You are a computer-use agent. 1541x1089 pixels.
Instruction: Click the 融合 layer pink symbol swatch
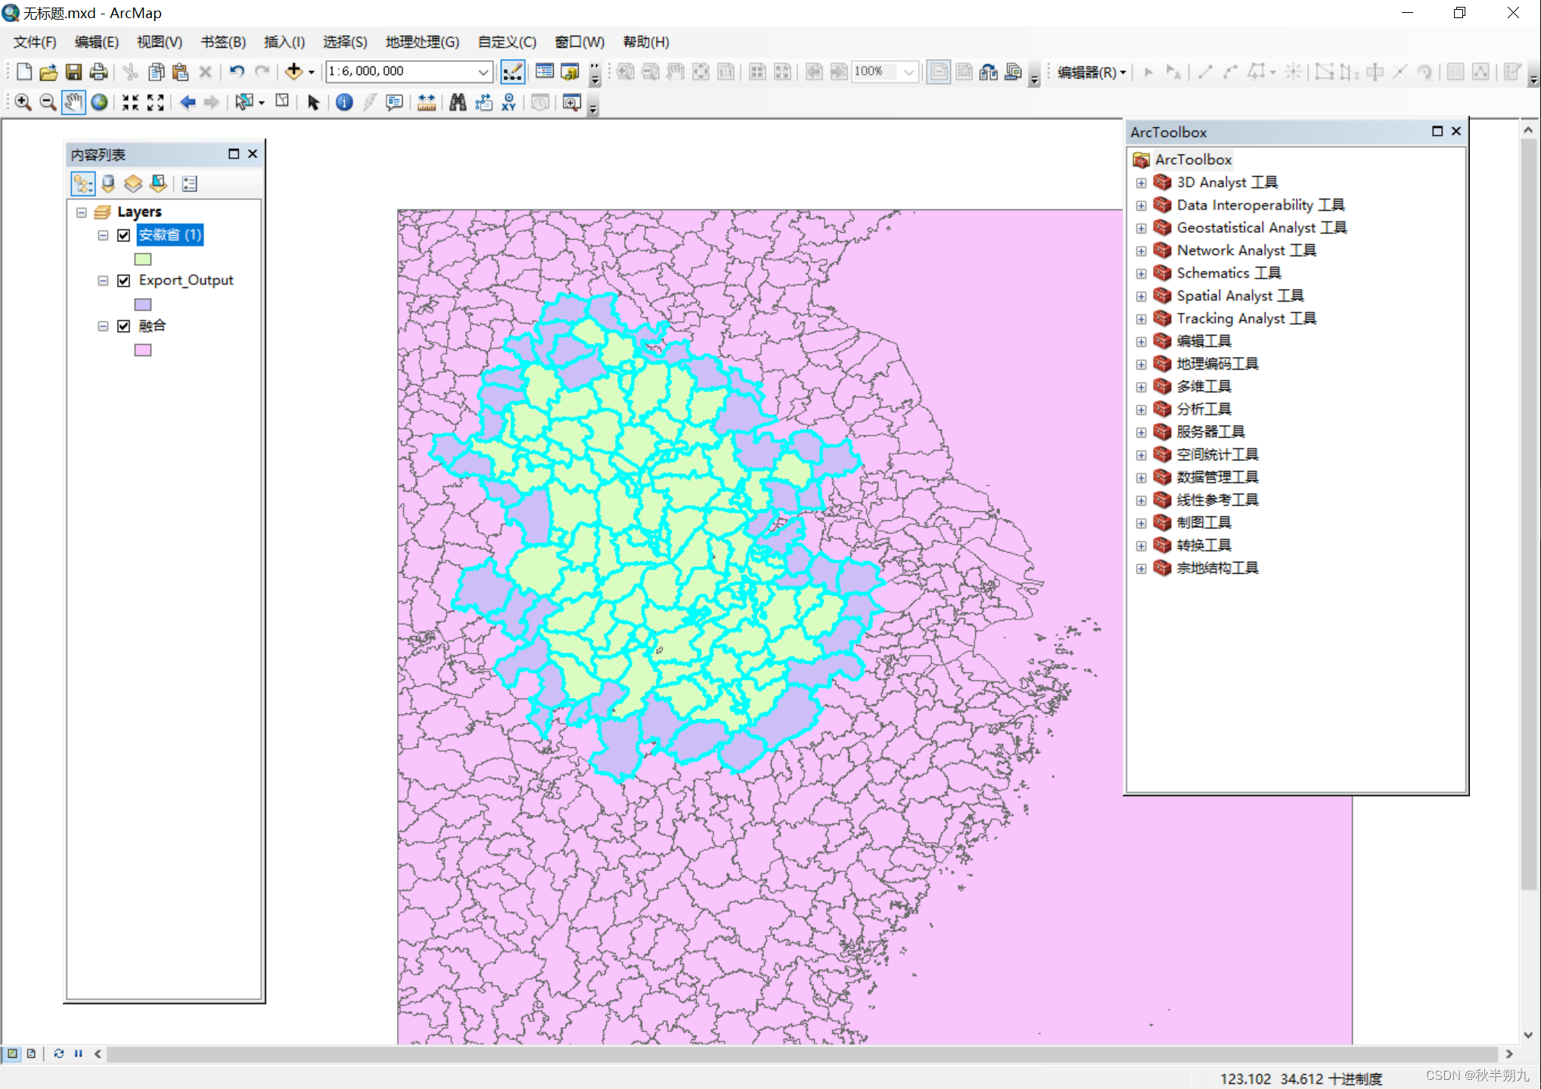[x=143, y=350]
